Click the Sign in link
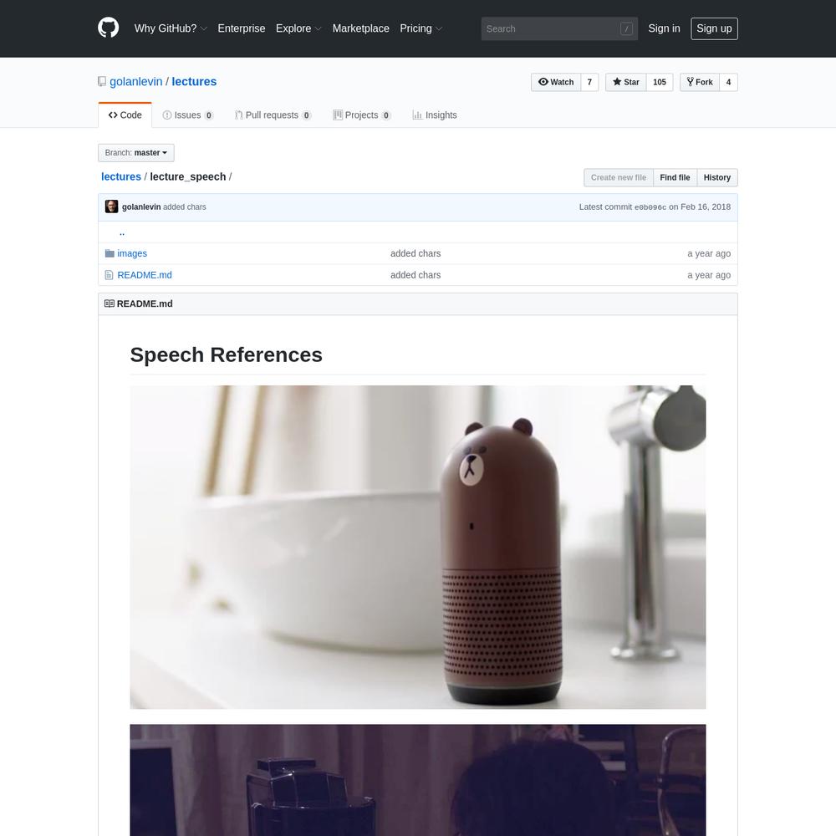The width and height of the screenshot is (836, 836). coord(664,28)
